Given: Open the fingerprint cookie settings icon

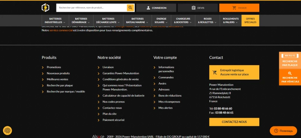Looking at the screenshot, I should pos(8,130).
